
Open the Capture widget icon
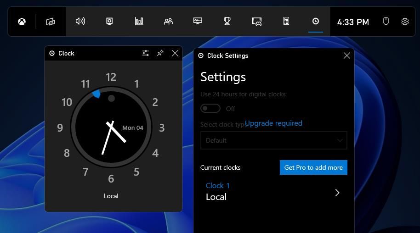[x=109, y=21]
